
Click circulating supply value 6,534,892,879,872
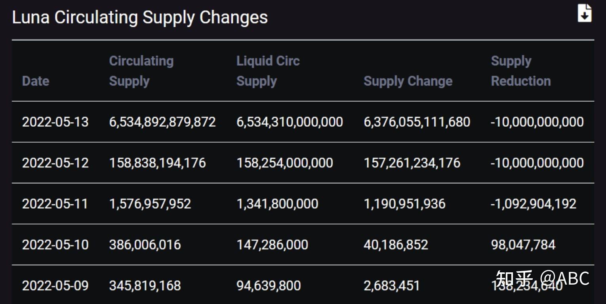coord(162,122)
